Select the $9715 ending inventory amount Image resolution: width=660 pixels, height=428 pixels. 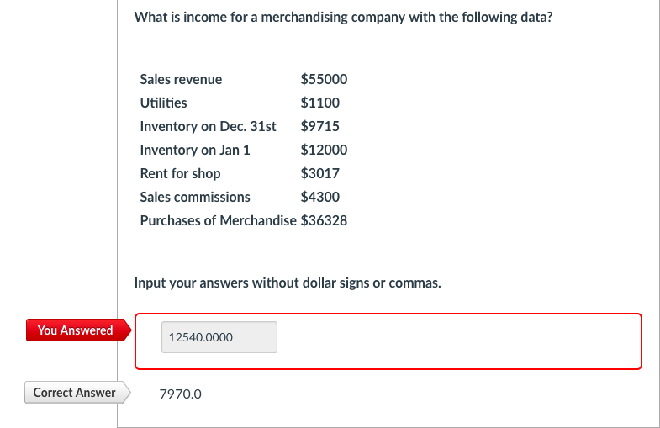click(x=319, y=126)
